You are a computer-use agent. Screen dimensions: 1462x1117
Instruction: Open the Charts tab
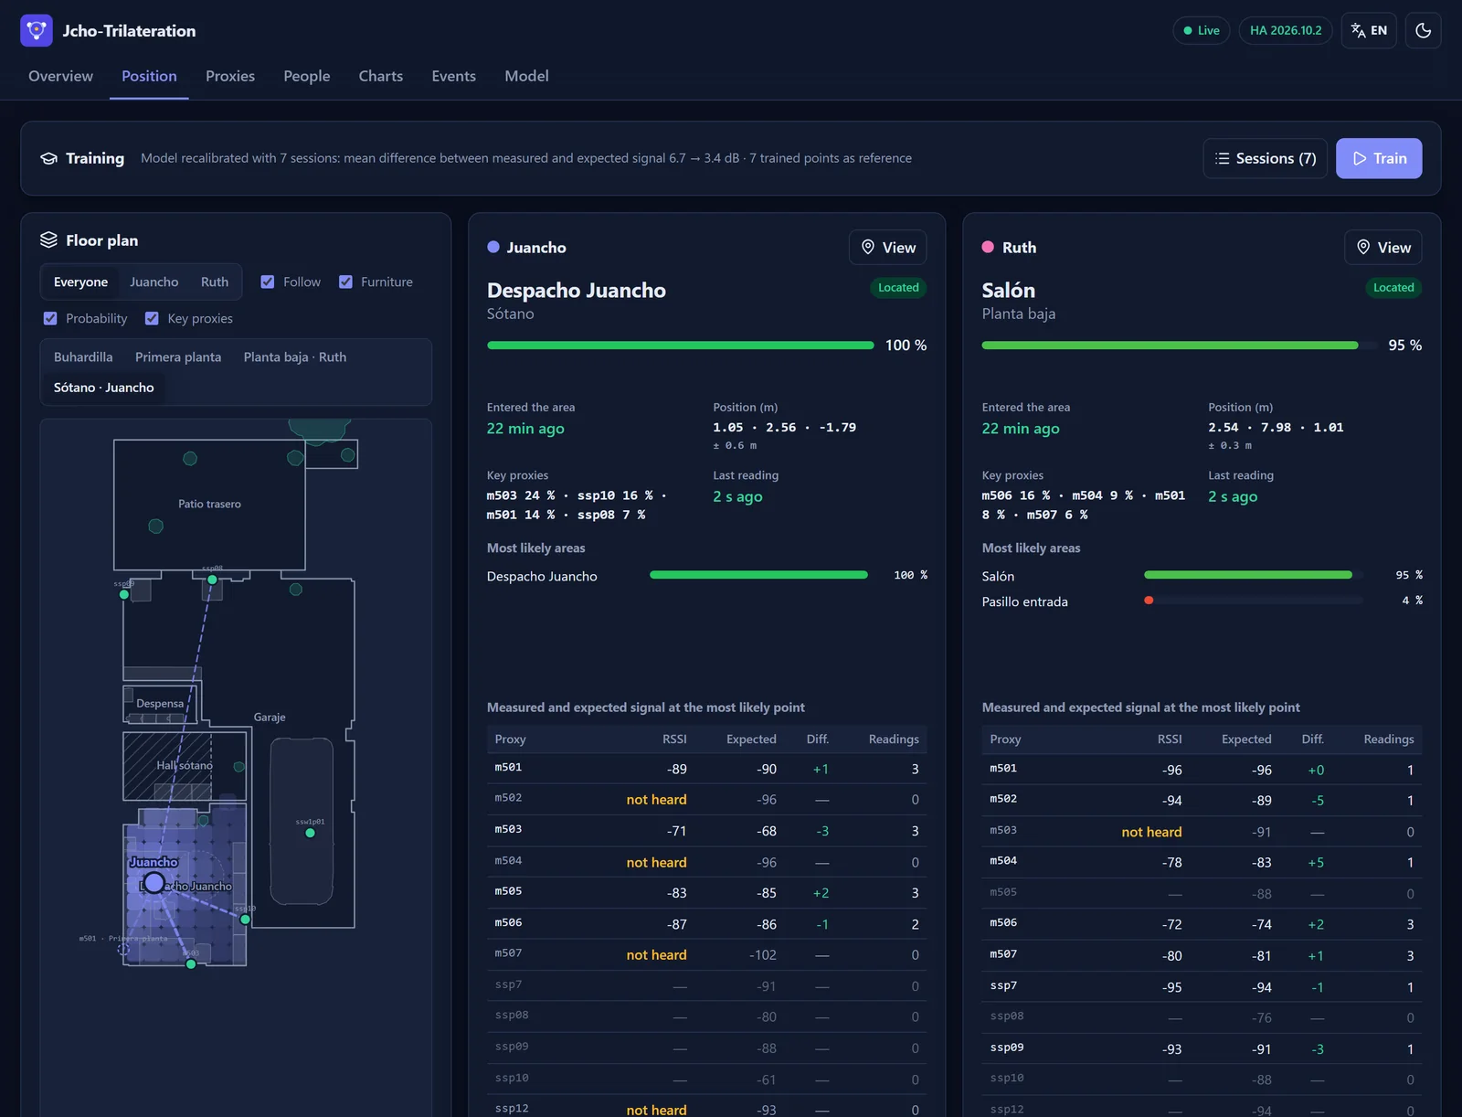[381, 76]
